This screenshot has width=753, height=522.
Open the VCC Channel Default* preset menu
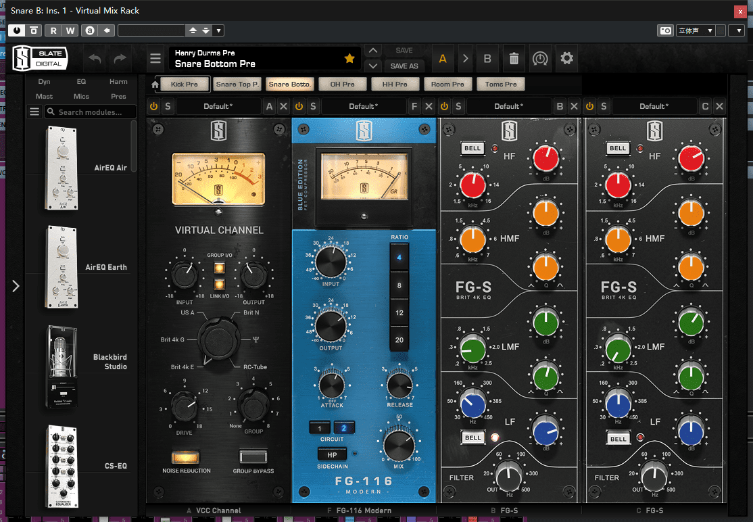tap(218, 106)
